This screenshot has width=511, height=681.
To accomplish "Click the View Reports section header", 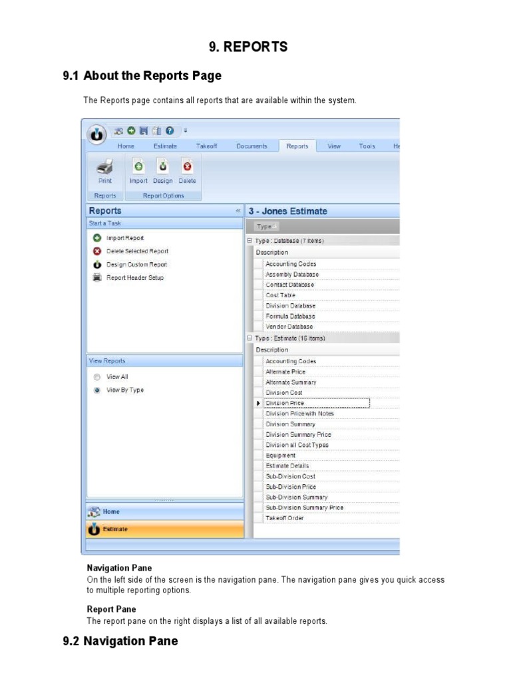I will click(165, 361).
